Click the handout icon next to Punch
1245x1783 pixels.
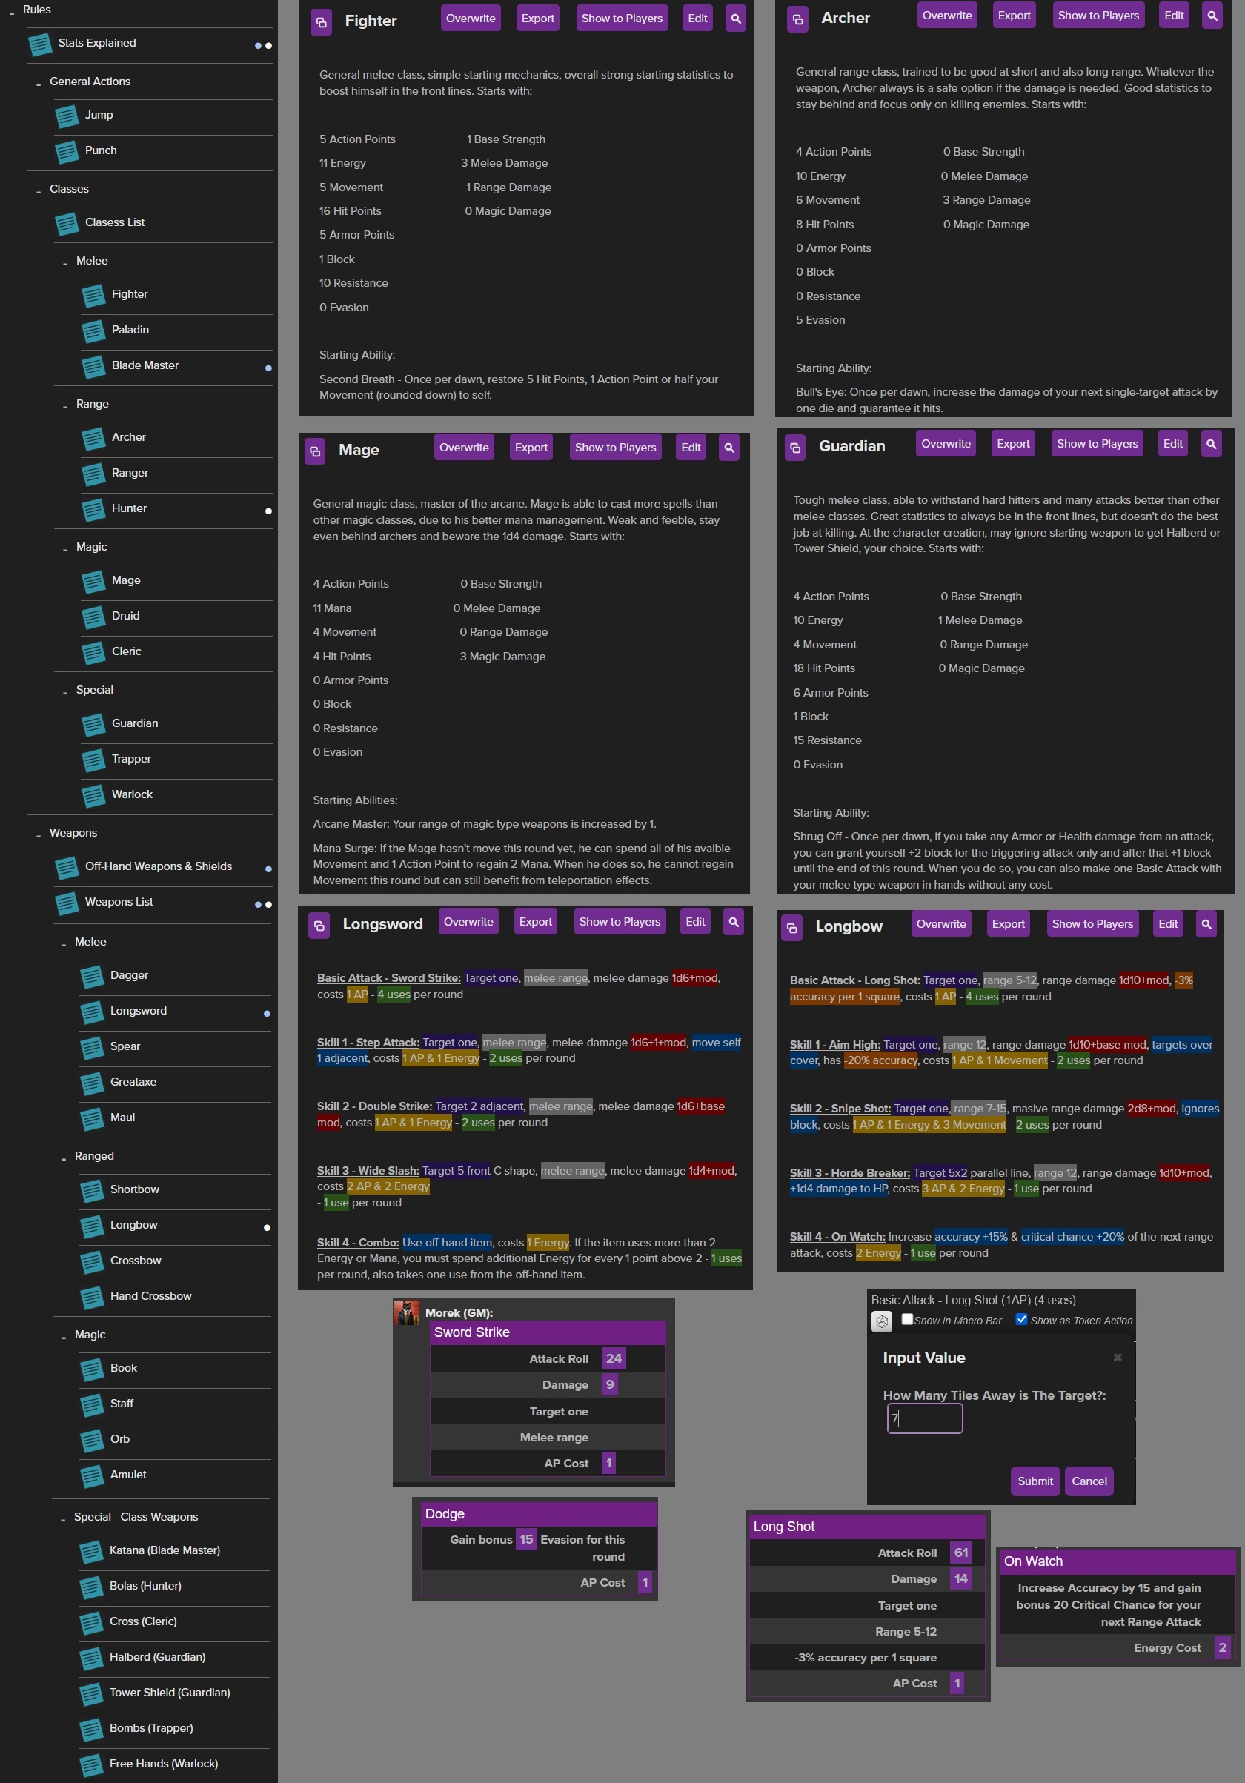click(x=67, y=152)
